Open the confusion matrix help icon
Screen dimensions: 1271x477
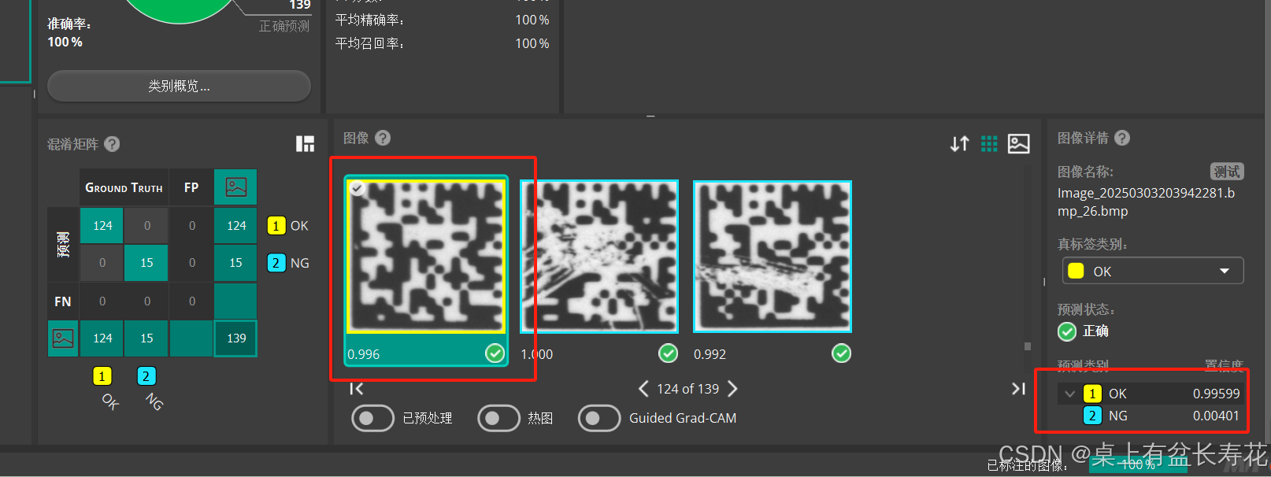[113, 144]
